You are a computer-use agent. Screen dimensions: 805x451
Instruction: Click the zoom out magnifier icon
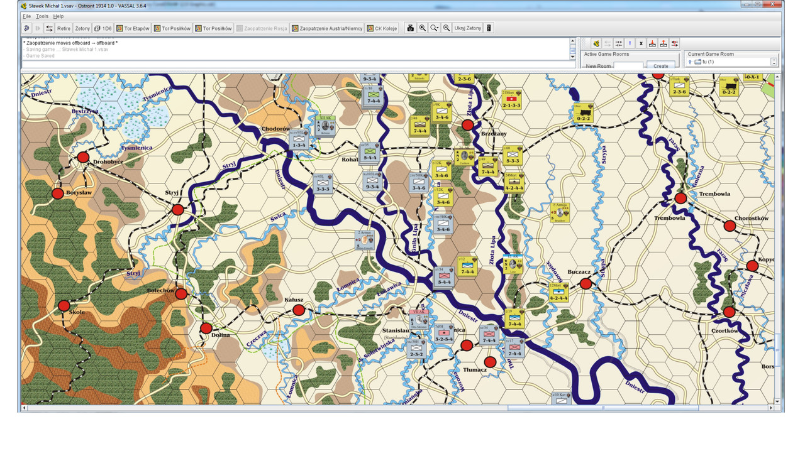pyautogui.click(x=447, y=28)
